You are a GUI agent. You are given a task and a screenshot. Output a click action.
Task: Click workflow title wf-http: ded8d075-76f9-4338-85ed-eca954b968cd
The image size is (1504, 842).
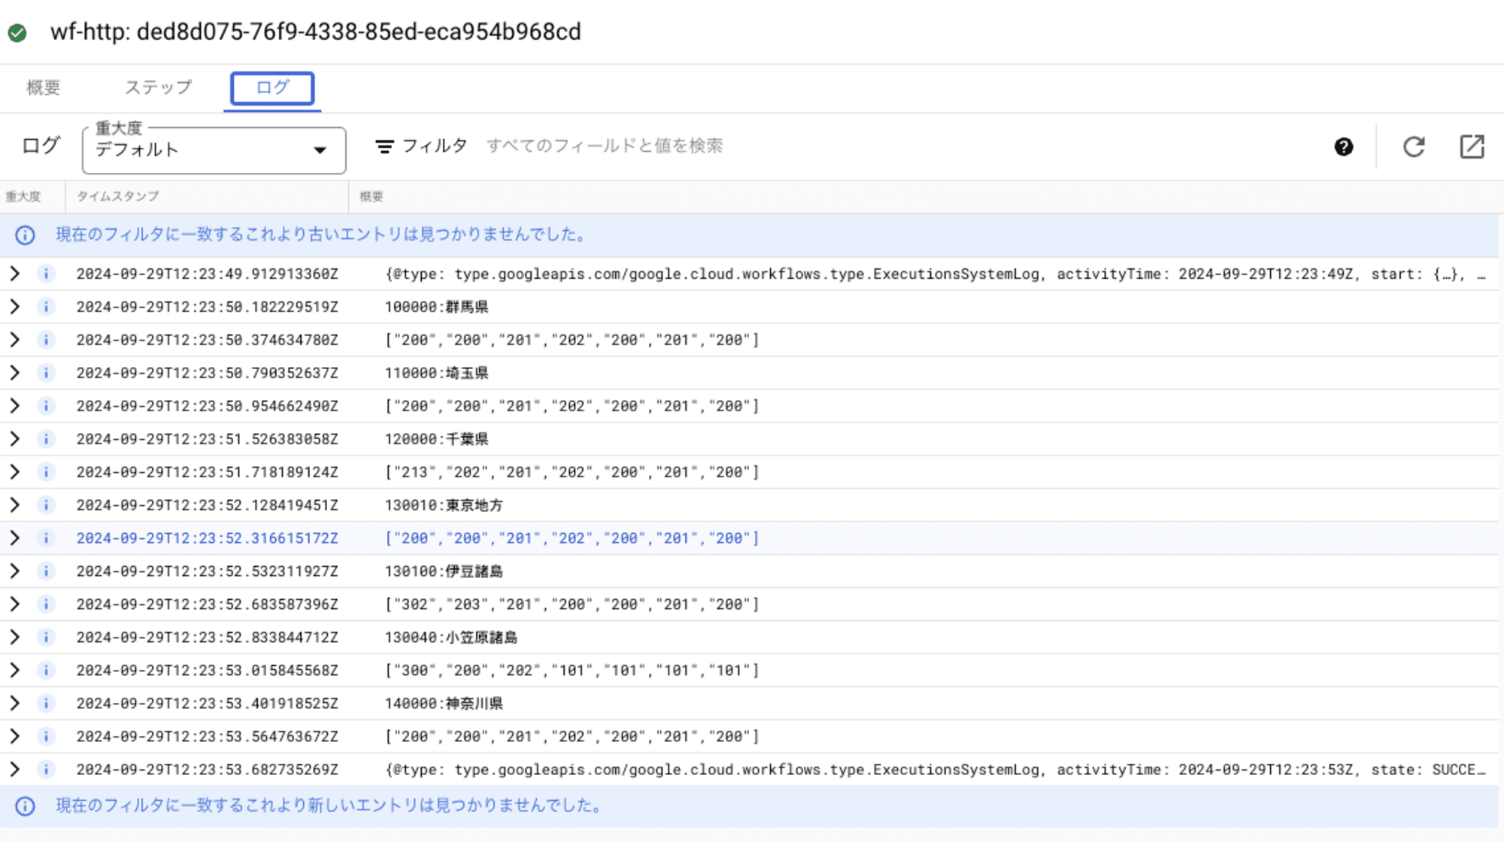pos(316,32)
